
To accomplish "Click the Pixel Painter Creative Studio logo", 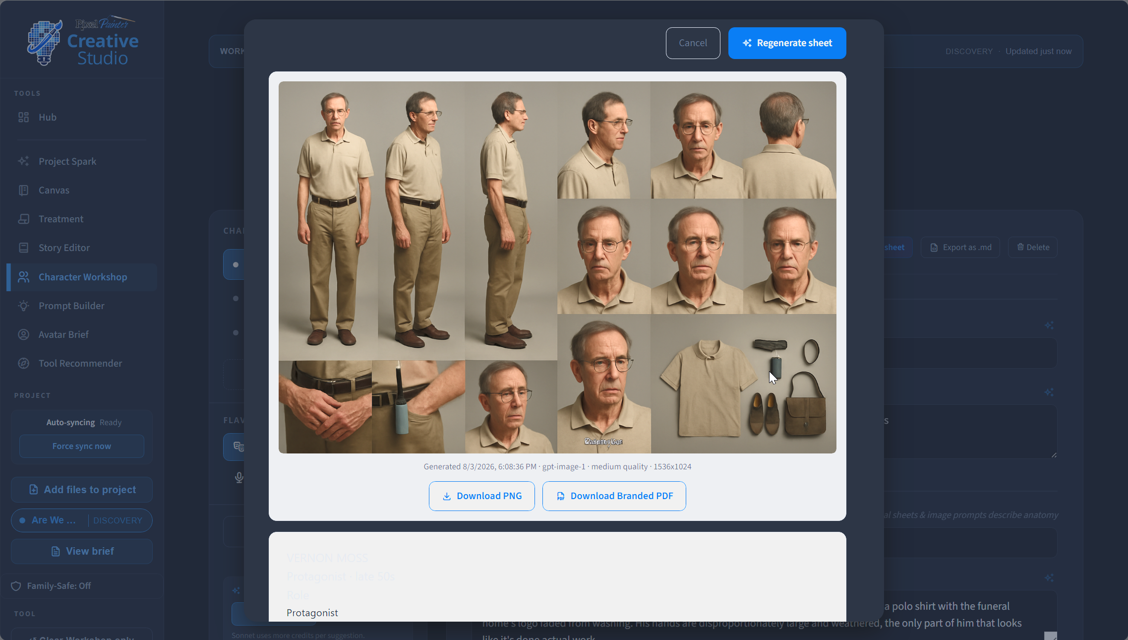I will tap(83, 41).
